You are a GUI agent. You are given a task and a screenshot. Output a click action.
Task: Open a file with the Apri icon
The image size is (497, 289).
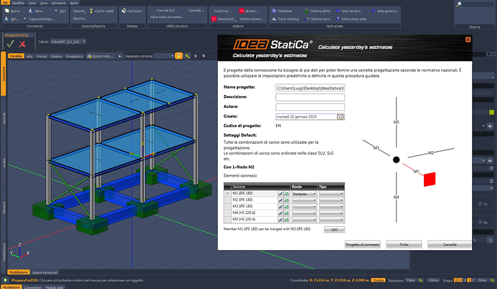coord(7,18)
